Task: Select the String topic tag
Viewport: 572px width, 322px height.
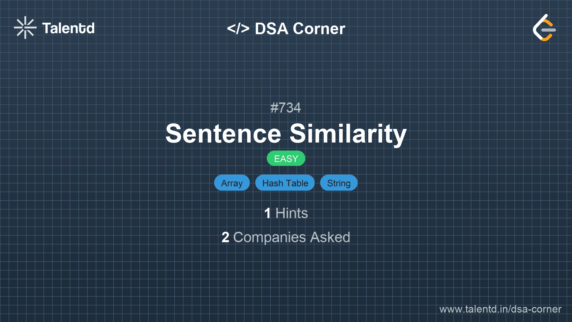Action: pos(339,183)
